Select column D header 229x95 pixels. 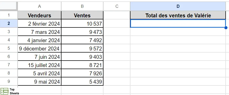178,6
